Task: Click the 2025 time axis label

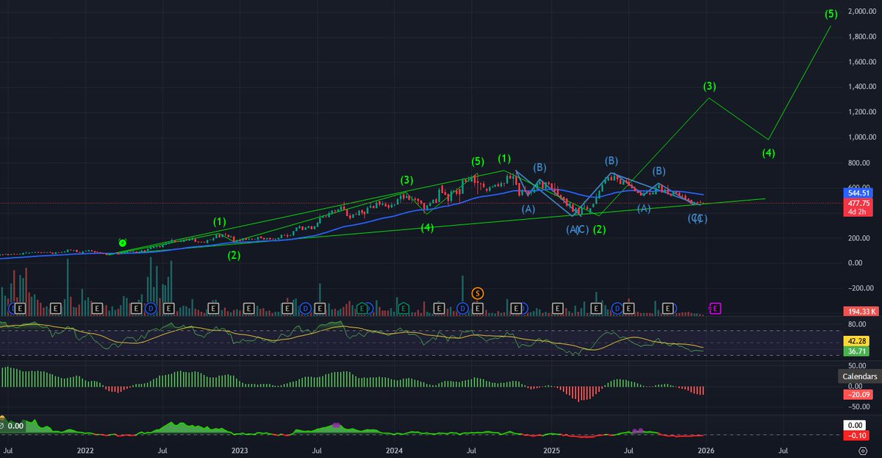Action: (551, 449)
